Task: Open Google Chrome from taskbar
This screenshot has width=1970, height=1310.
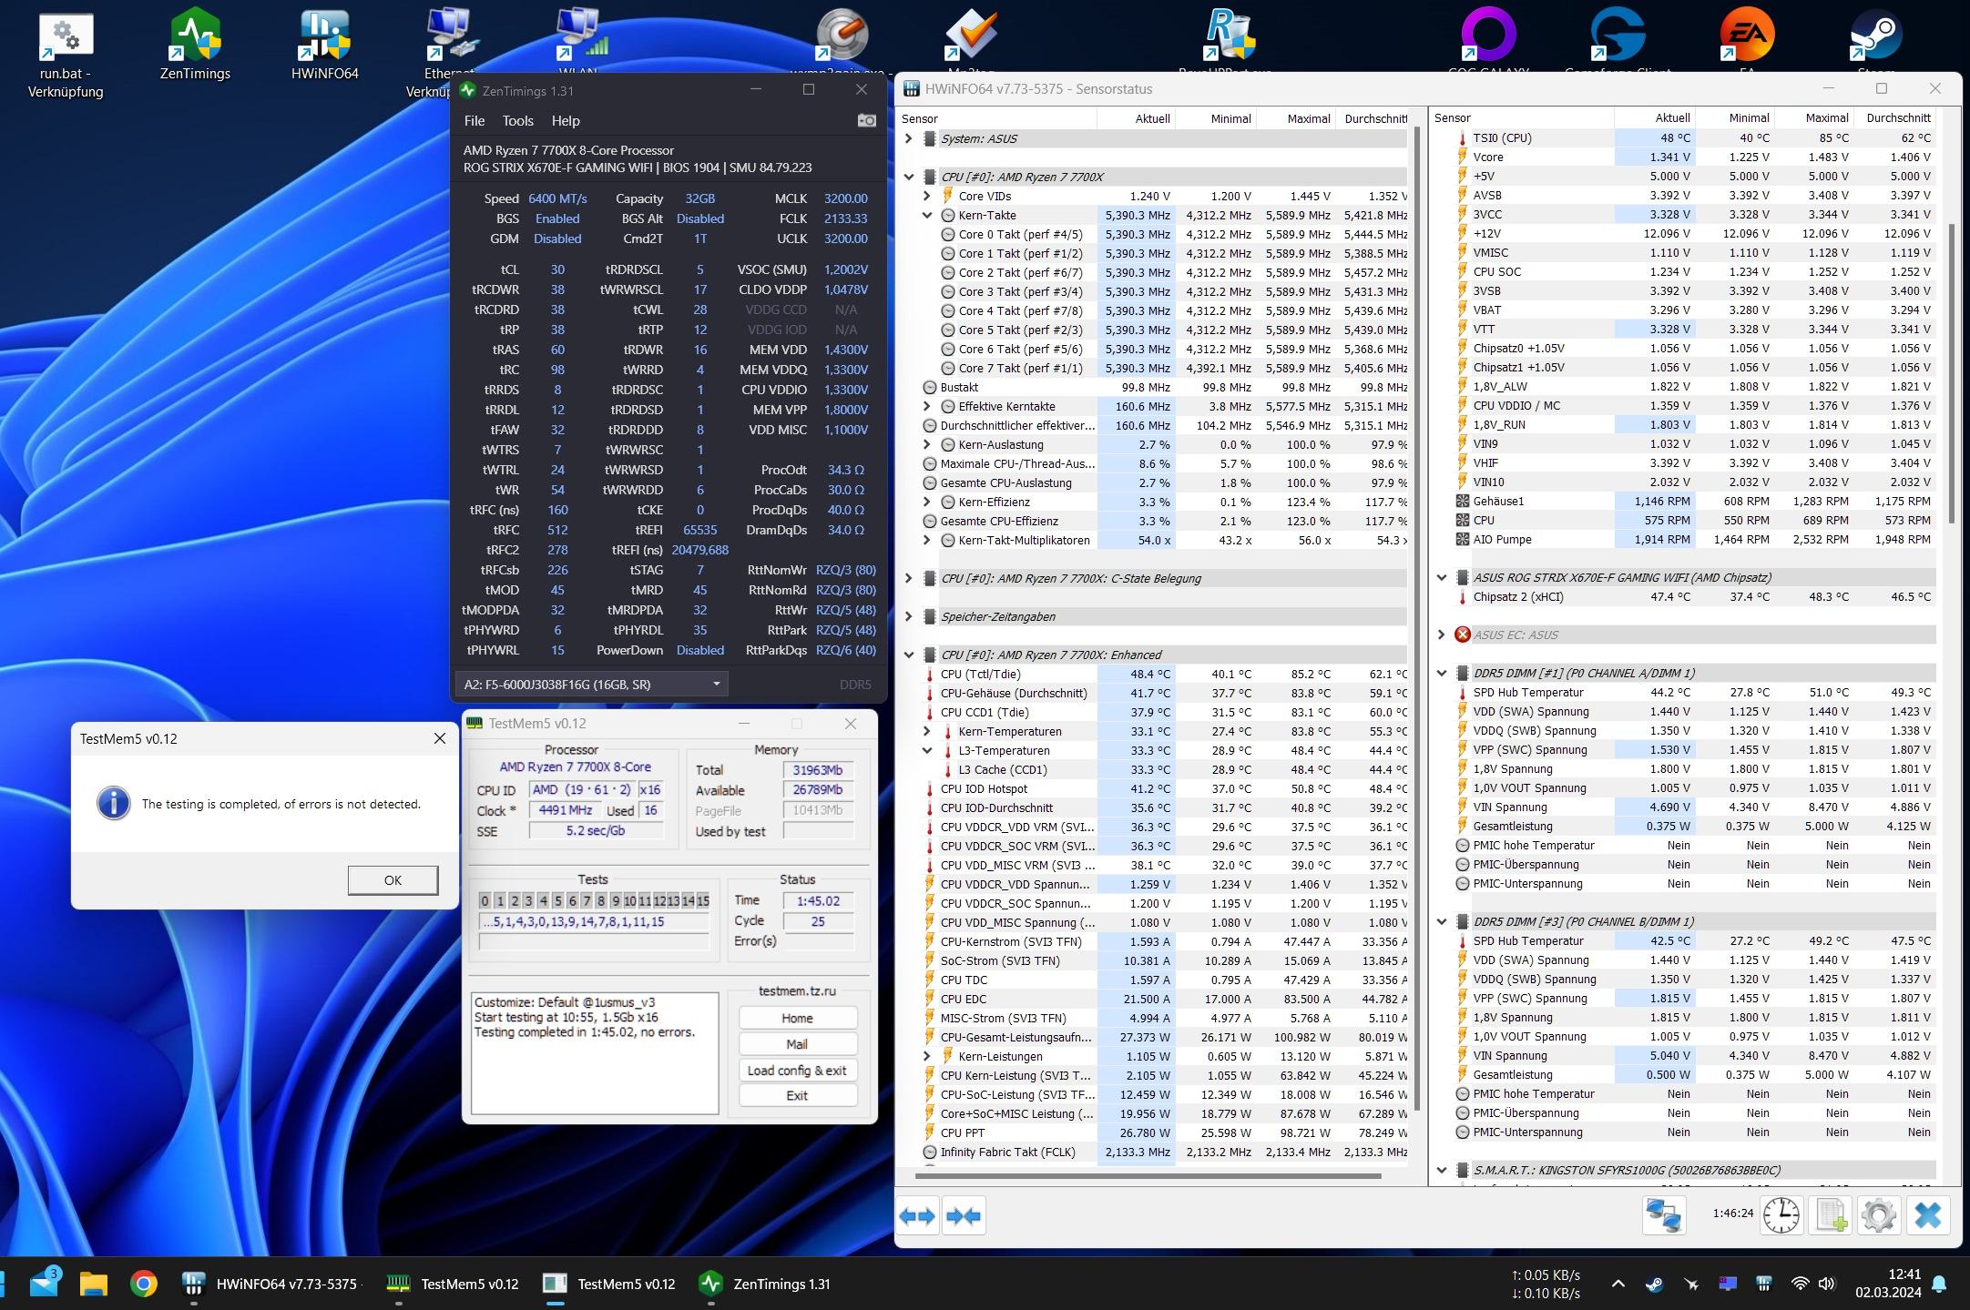Action: coord(143,1284)
